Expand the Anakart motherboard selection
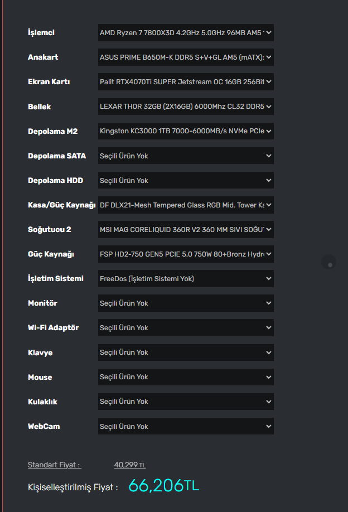Screen dimensions: 348x512 pyautogui.click(x=186, y=57)
